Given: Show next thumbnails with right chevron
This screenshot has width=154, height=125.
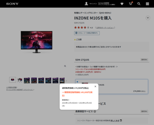Looking at the screenshot, I should (x=66, y=81).
